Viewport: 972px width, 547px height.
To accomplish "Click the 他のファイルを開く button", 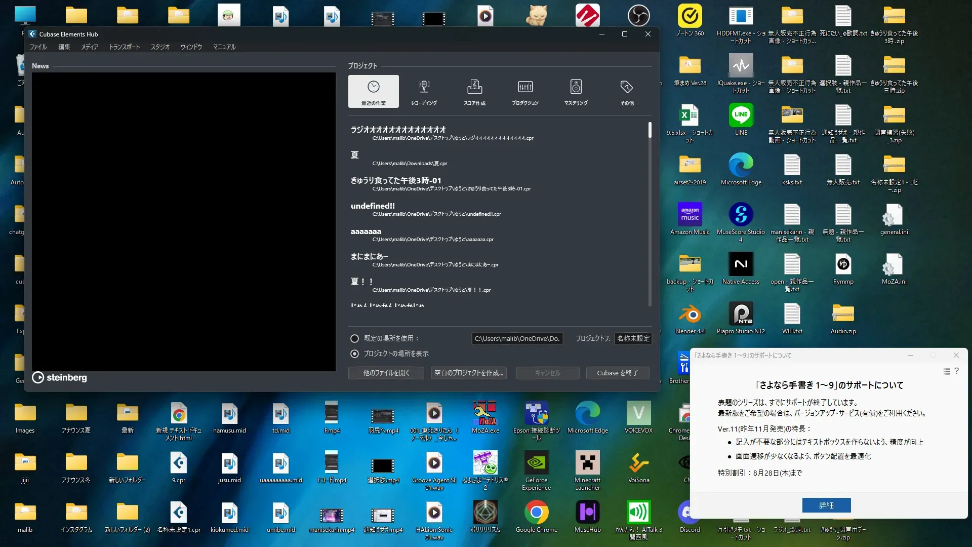I will (x=386, y=373).
